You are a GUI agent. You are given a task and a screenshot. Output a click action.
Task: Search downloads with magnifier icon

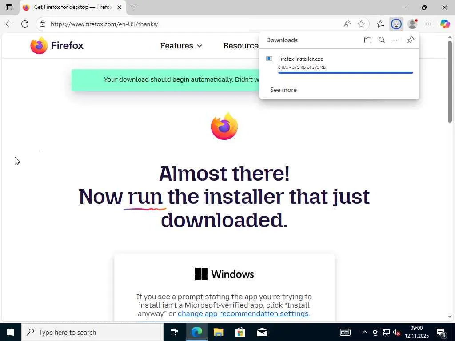click(382, 40)
